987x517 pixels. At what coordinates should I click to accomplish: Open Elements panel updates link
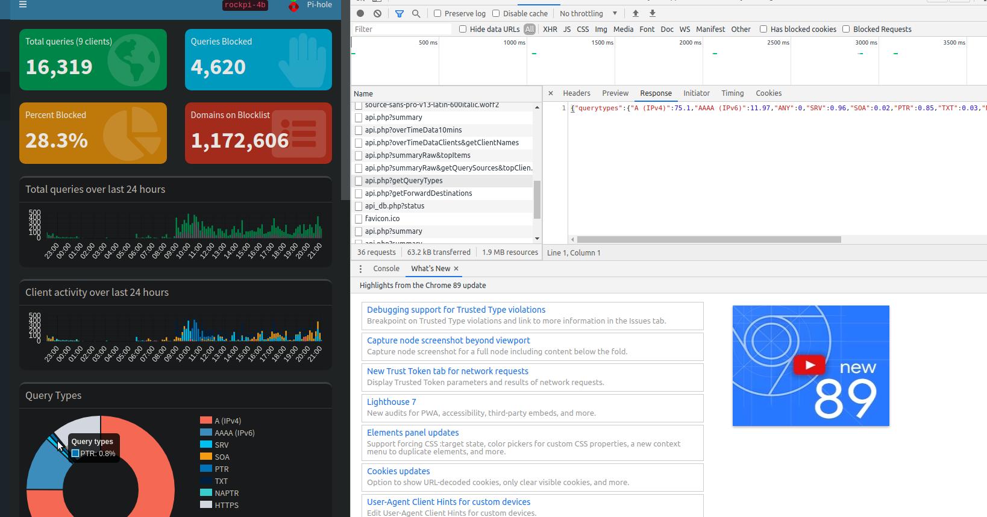tap(413, 433)
